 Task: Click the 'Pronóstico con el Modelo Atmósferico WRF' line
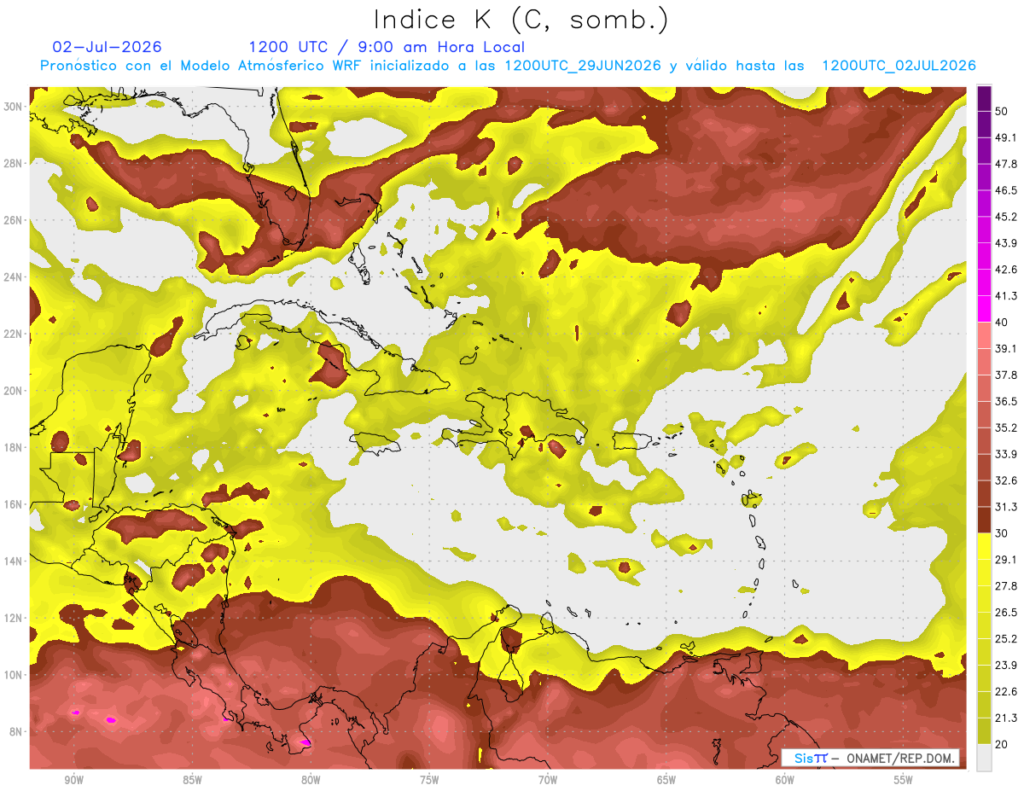pyautogui.click(x=508, y=66)
